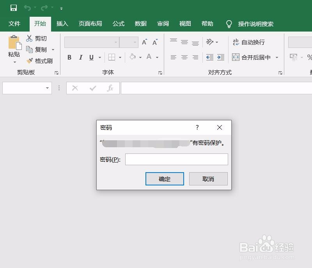The height and width of the screenshot is (268, 312).
Task: Click inside the formula bar
Action: point(216,88)
